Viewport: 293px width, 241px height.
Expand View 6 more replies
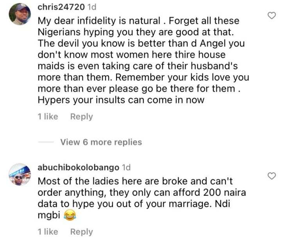[101, 142]
